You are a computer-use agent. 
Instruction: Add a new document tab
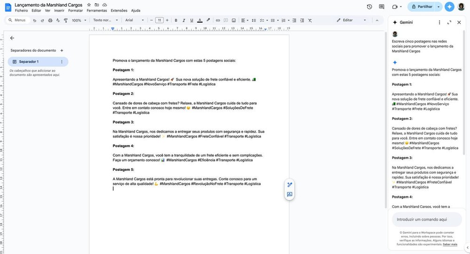[x=62, y=50]
